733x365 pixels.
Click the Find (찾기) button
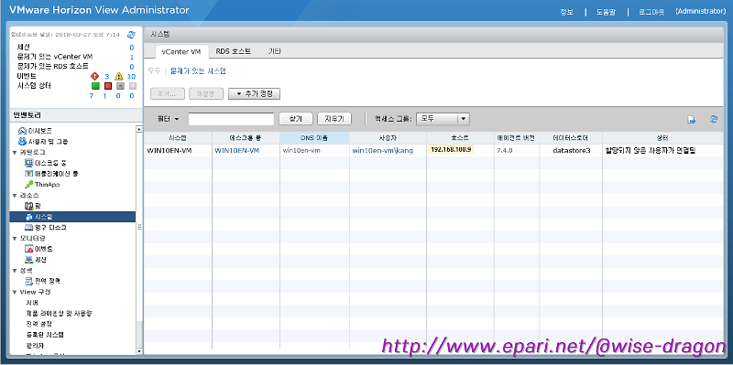[296, 119]
